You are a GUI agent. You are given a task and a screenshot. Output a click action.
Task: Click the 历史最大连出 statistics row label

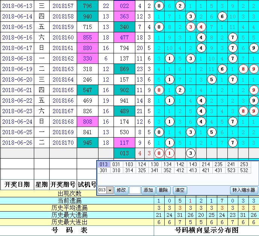pyautogui.click(x=70, y=222)
